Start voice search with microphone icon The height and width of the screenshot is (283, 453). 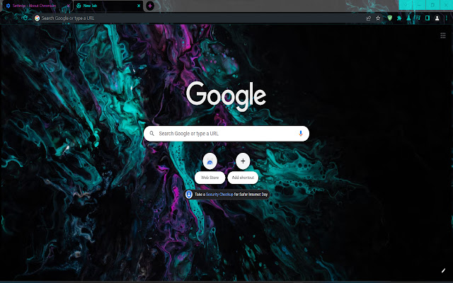coord(300,134)
